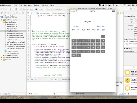Open the All Output console dropdown

pyautogui.click(x=80, y=94)
